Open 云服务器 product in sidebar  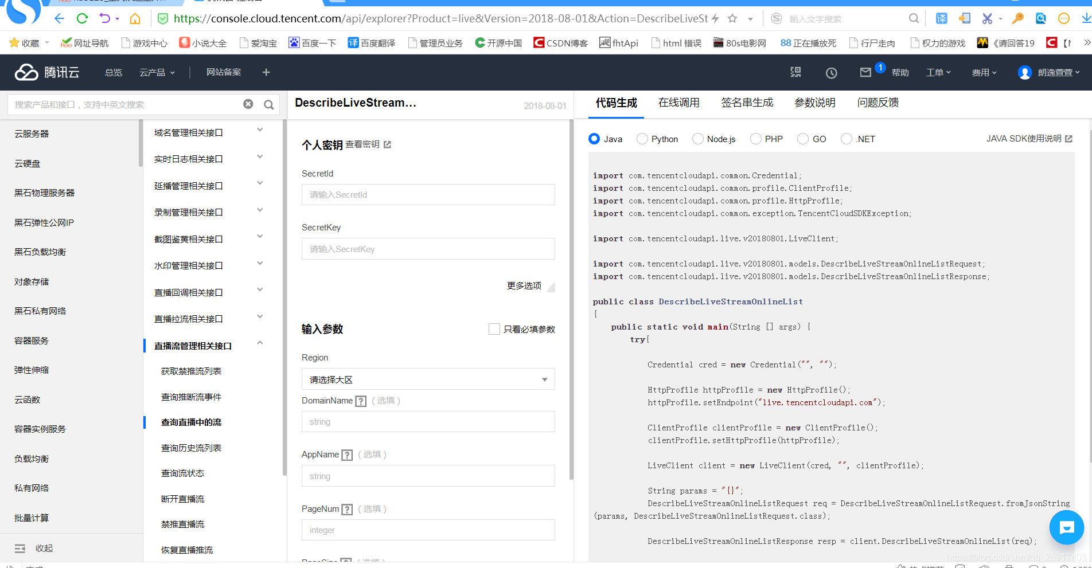32,134
